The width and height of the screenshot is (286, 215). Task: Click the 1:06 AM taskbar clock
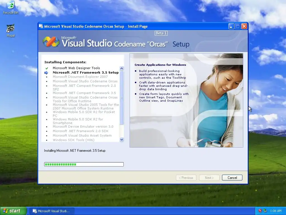coord(276,211)
